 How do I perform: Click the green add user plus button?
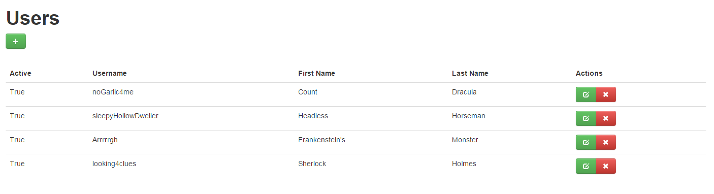click(x=15, y=41)
